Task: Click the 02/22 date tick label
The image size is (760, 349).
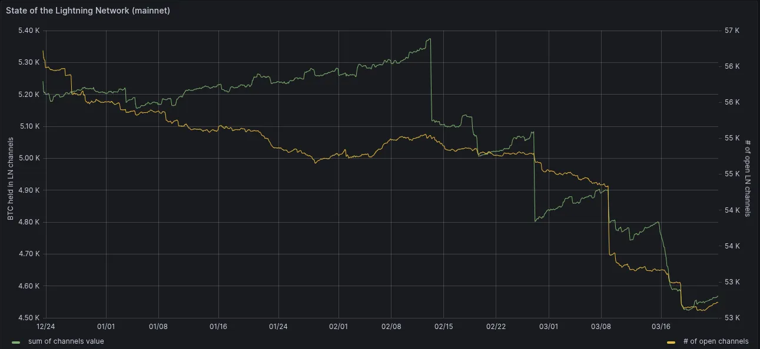Action: pyautogui.click(x=496, y=326)
